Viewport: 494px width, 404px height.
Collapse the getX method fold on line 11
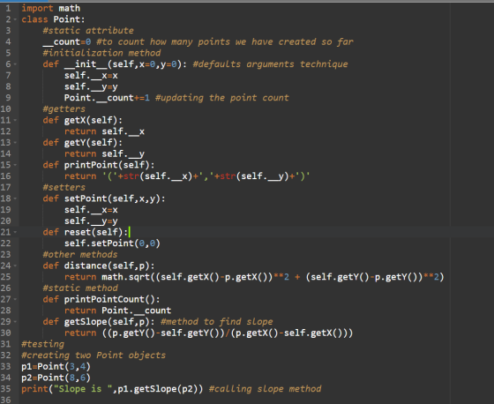click(x=15, y=120)
